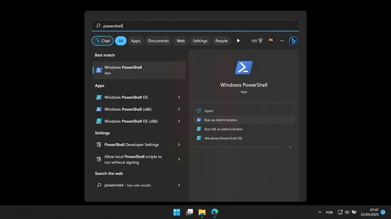Viewport: 391px width, 219px height.
Task: Select the Documents filter tab
Action: tap(158, 41)
